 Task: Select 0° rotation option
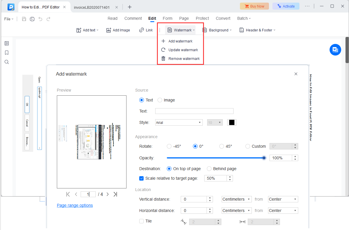195,146
